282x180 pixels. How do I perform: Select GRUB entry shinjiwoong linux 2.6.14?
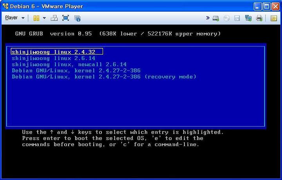coord(53,58)
